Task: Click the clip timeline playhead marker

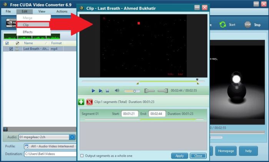Action: pyautogui.click(x=197, y=80)
